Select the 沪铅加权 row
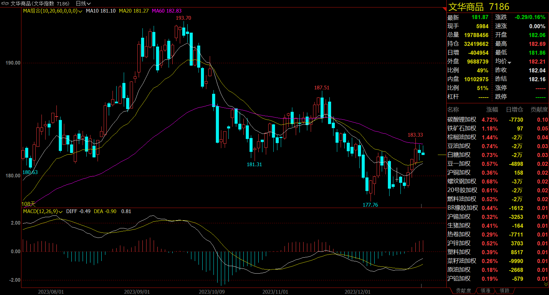Screen dimensions: 549x295 pyautogui.click(x=497, y=279)
